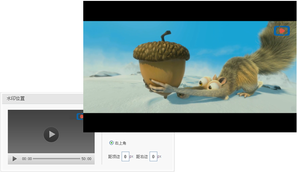Click the 距右边 pixel input field
The image size is (297, 172).
(x=153, y=156)
